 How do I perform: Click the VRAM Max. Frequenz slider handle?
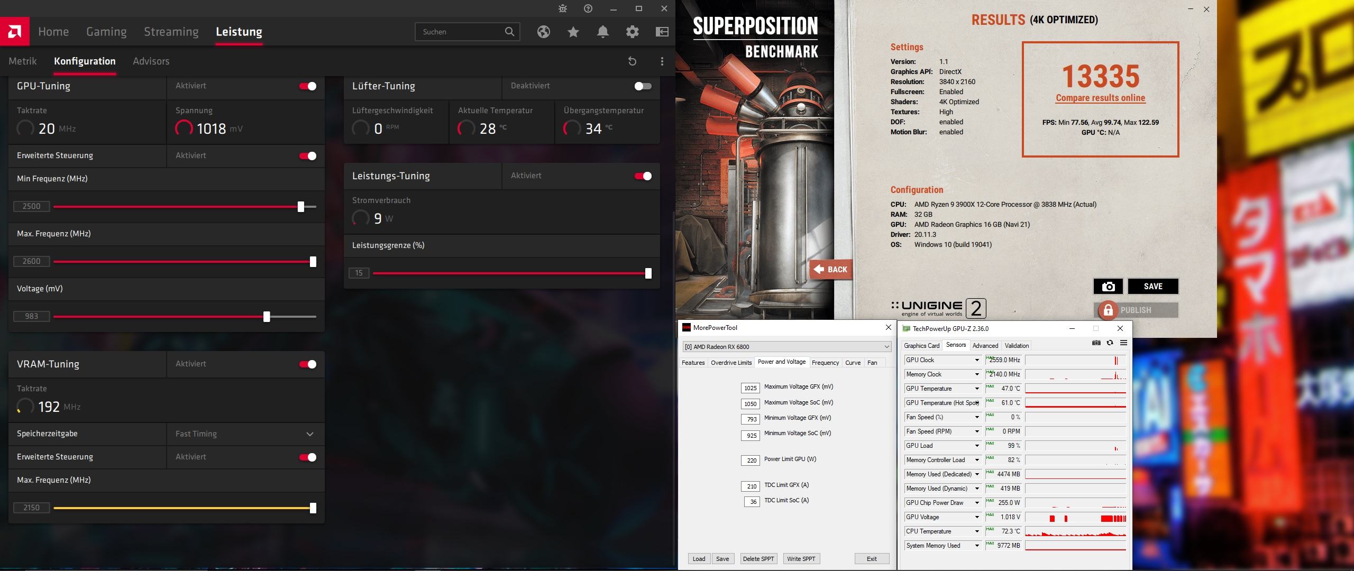click(313, 508)
